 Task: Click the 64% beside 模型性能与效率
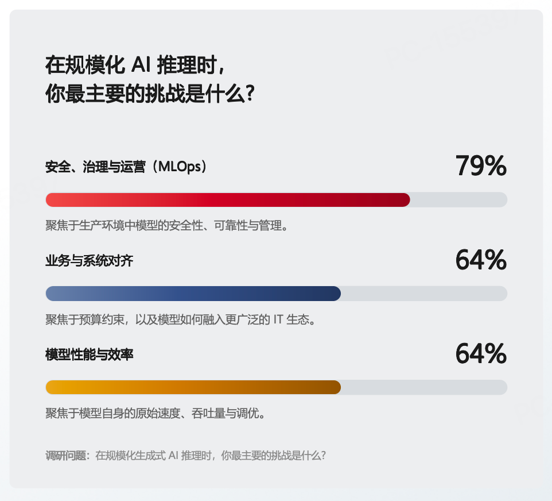tap(481, 353)
